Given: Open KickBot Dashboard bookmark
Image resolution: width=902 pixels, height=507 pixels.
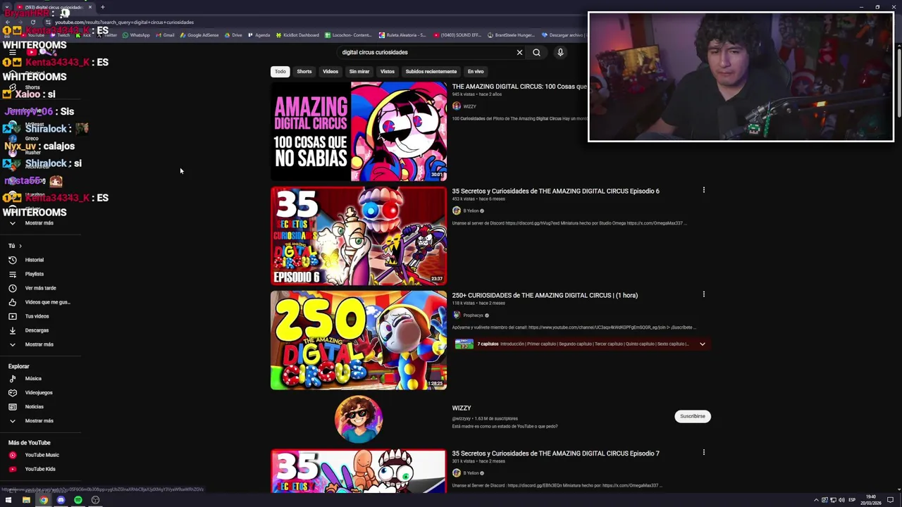Looking at the screenshot, I should (297, 35).
